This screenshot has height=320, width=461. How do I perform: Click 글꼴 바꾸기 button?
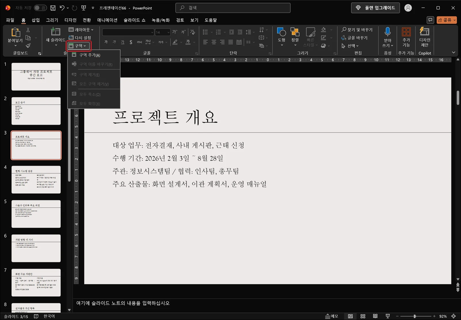354,38
